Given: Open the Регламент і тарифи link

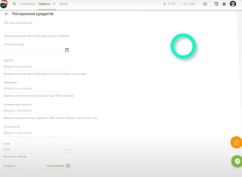Looking at the screenshot, I should [x=15, y=156].
